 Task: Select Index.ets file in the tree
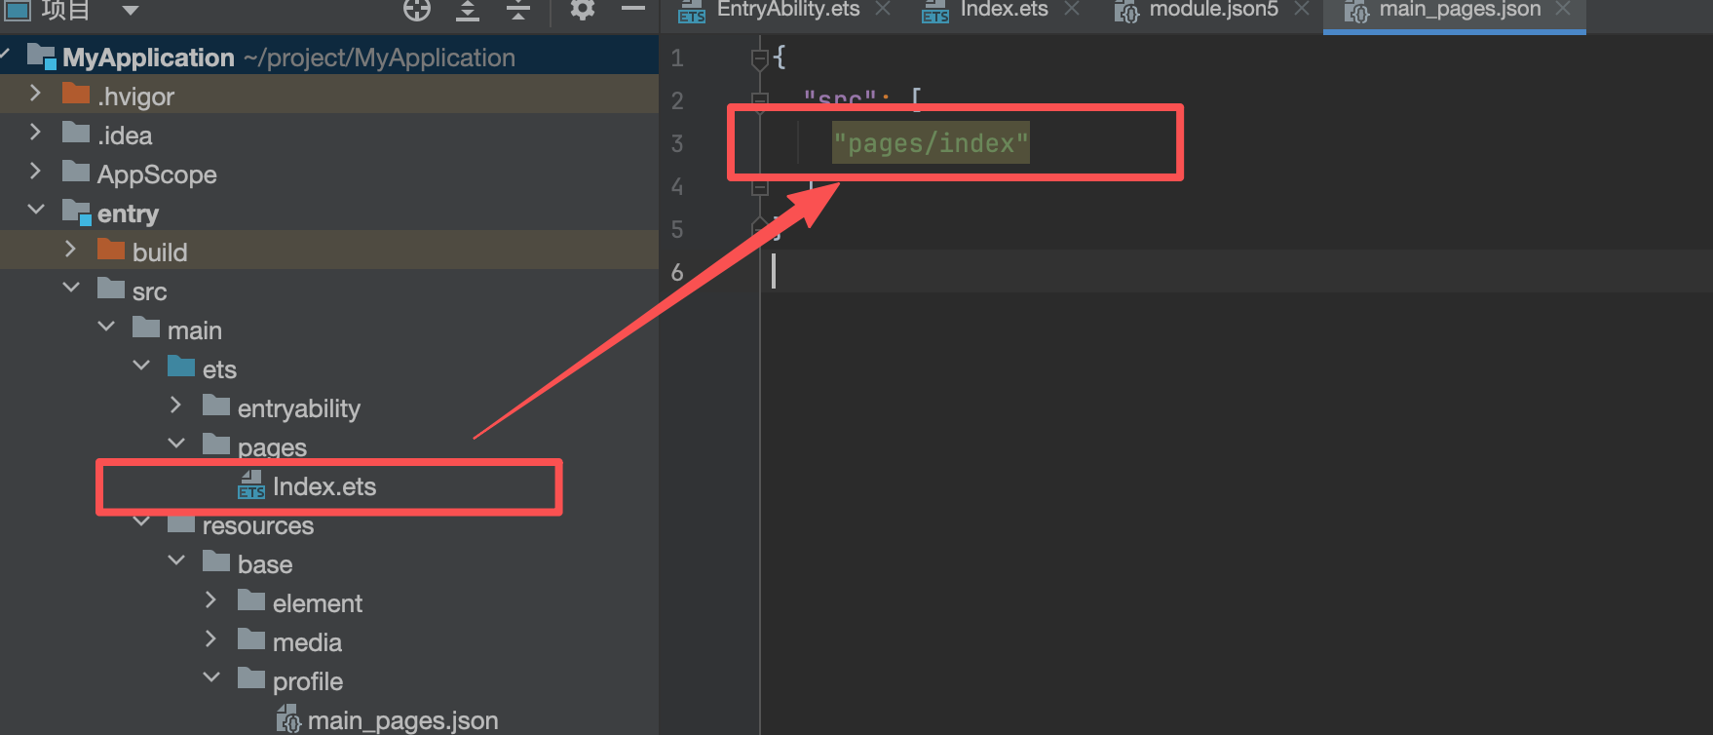coord(324,486)
